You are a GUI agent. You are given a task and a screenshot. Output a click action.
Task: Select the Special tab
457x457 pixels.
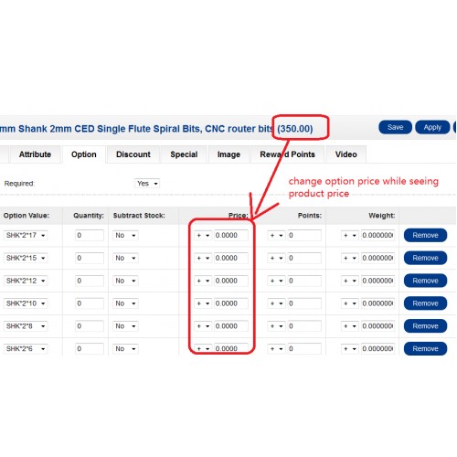(184, 154)
